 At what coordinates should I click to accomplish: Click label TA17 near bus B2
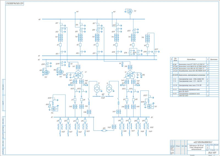(x=114, y=112)
